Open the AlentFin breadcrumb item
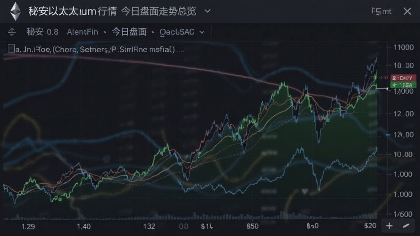 [x=82, y=32]
